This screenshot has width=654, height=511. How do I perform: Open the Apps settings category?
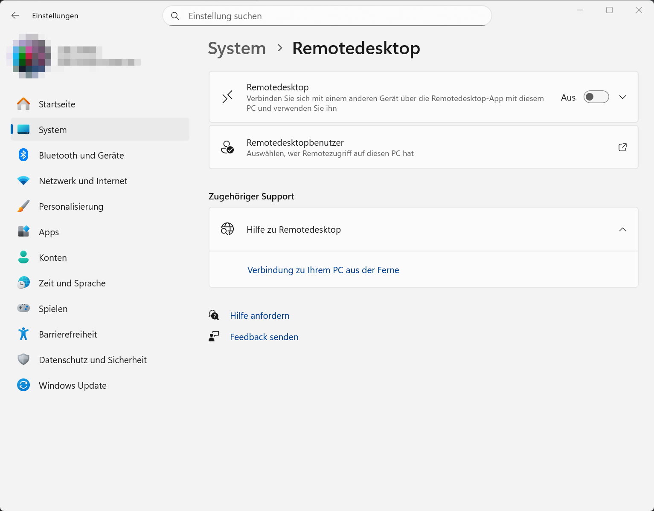(x=49, y=232)
